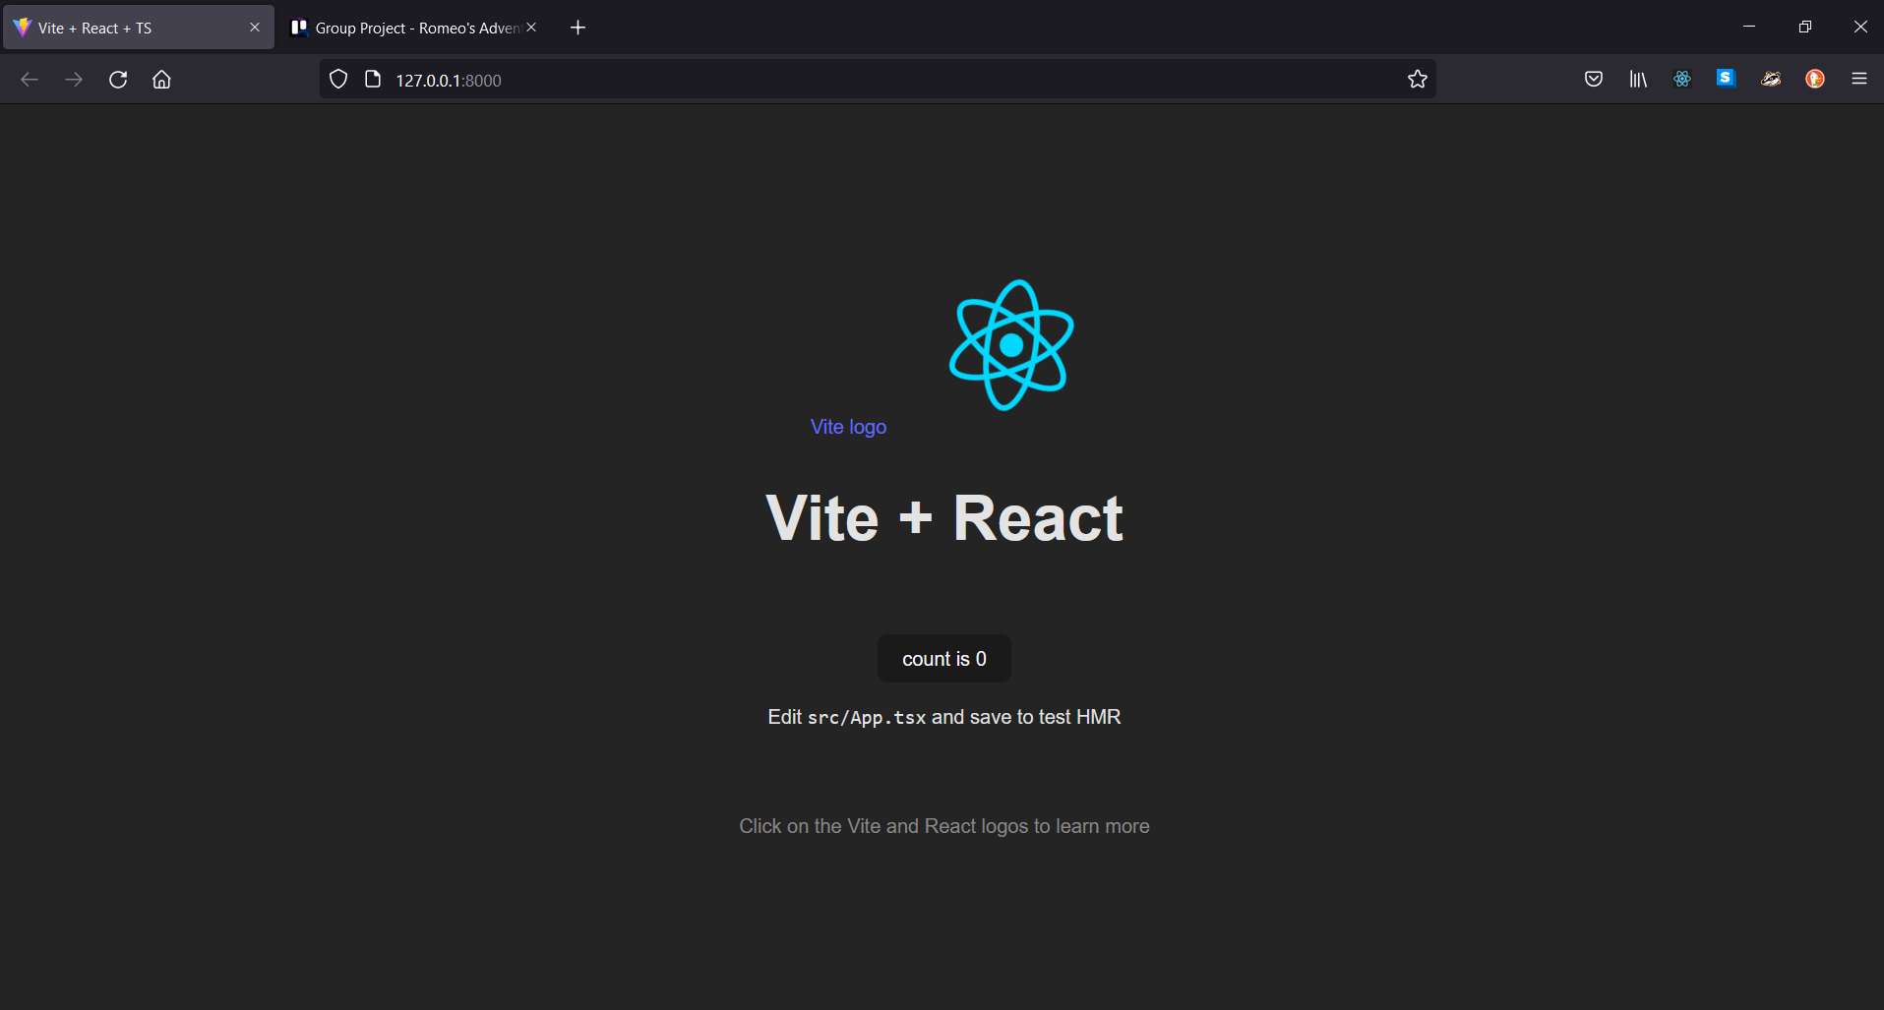The image size is (1884, 1010).
Task: Open the browser home page
Action: [161, 80]
